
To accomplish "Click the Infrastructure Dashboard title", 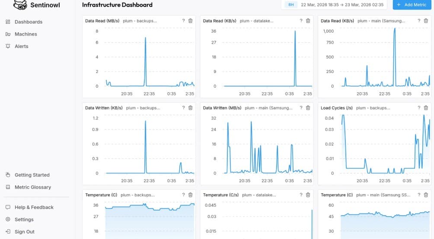I will [117, 5].
